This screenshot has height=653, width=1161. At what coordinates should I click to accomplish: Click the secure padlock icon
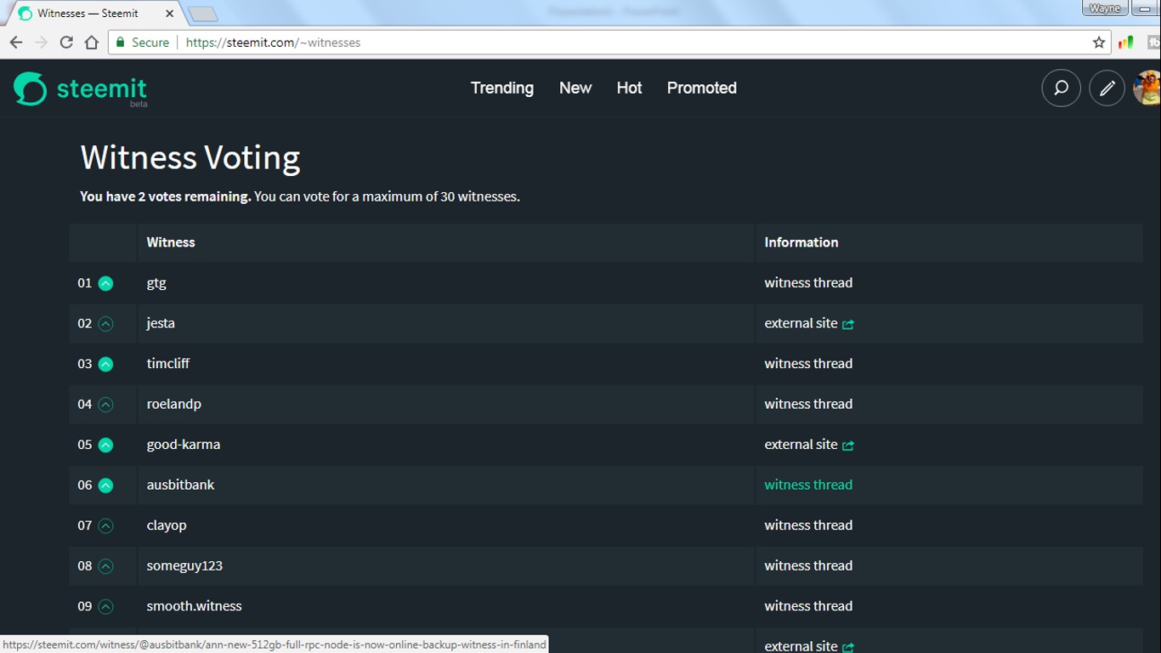[x=121, y=43]
